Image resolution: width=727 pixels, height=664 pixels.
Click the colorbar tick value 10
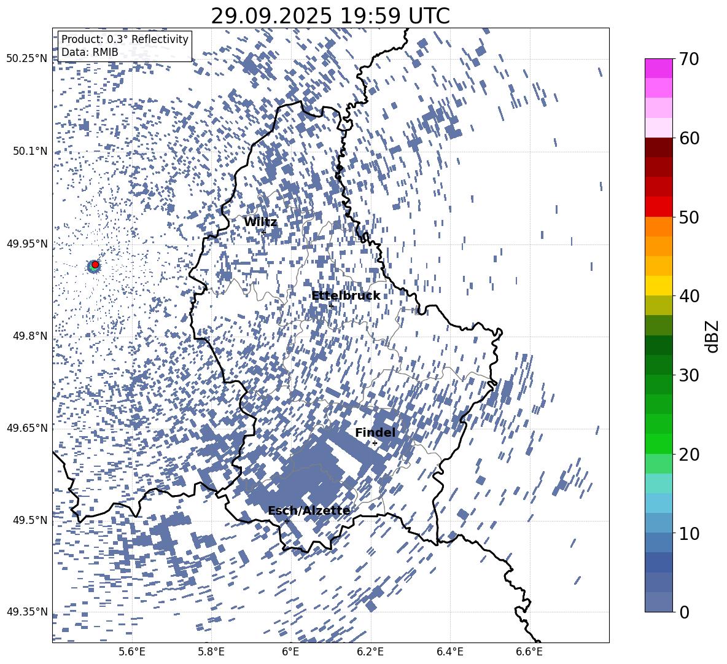click(x=689, y=533)
